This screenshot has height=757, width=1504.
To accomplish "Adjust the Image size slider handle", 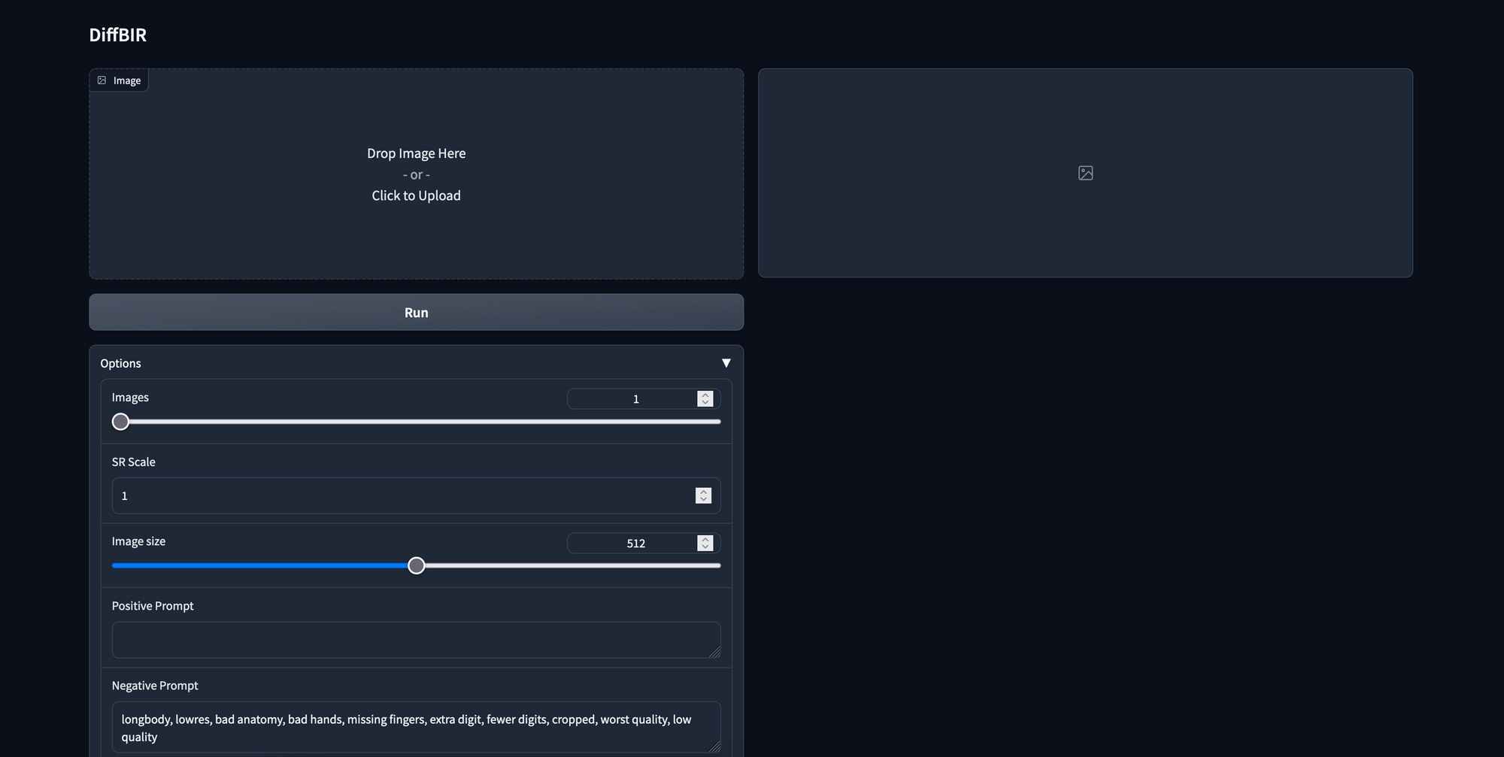I will click(x=416, y=565).
